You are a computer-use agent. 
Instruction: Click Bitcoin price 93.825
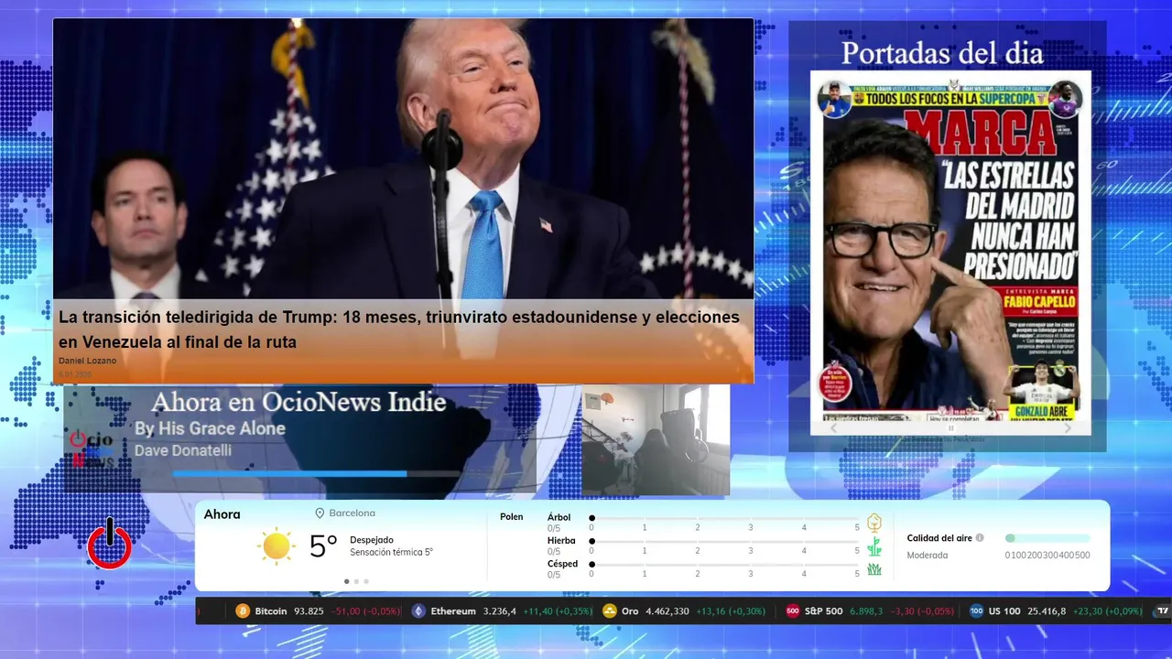(x=309, y=611)
